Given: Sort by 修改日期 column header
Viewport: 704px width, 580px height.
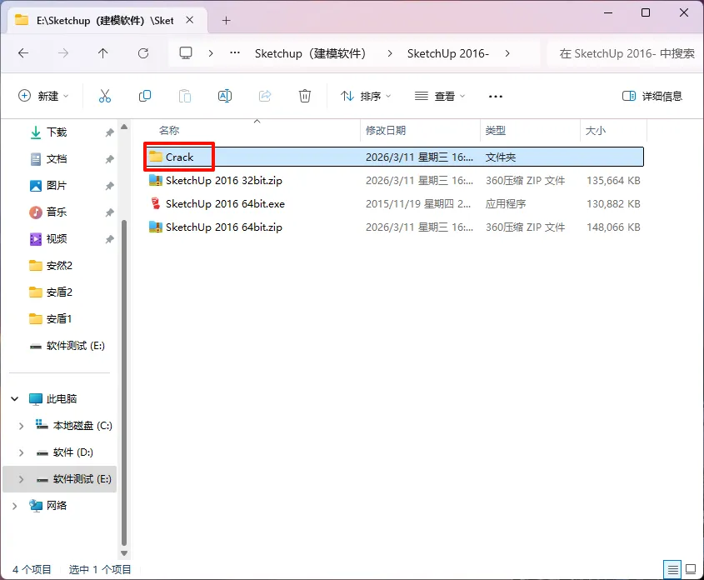Looking at the screenshot, I should coord(385,131).
